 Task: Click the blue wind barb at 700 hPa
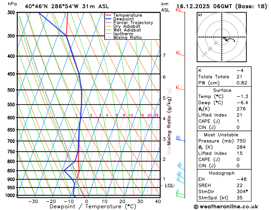(x=181, y=139)
